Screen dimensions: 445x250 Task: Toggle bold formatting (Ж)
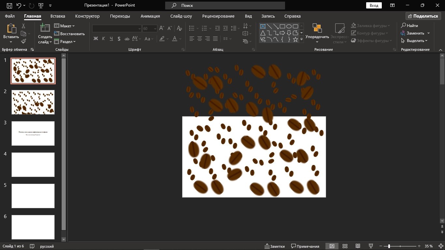(x=95, y=39)
